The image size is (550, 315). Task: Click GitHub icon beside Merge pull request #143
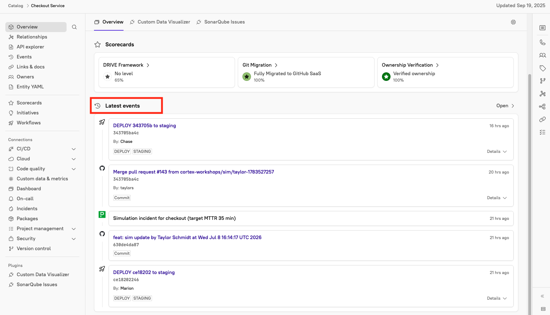102,168
